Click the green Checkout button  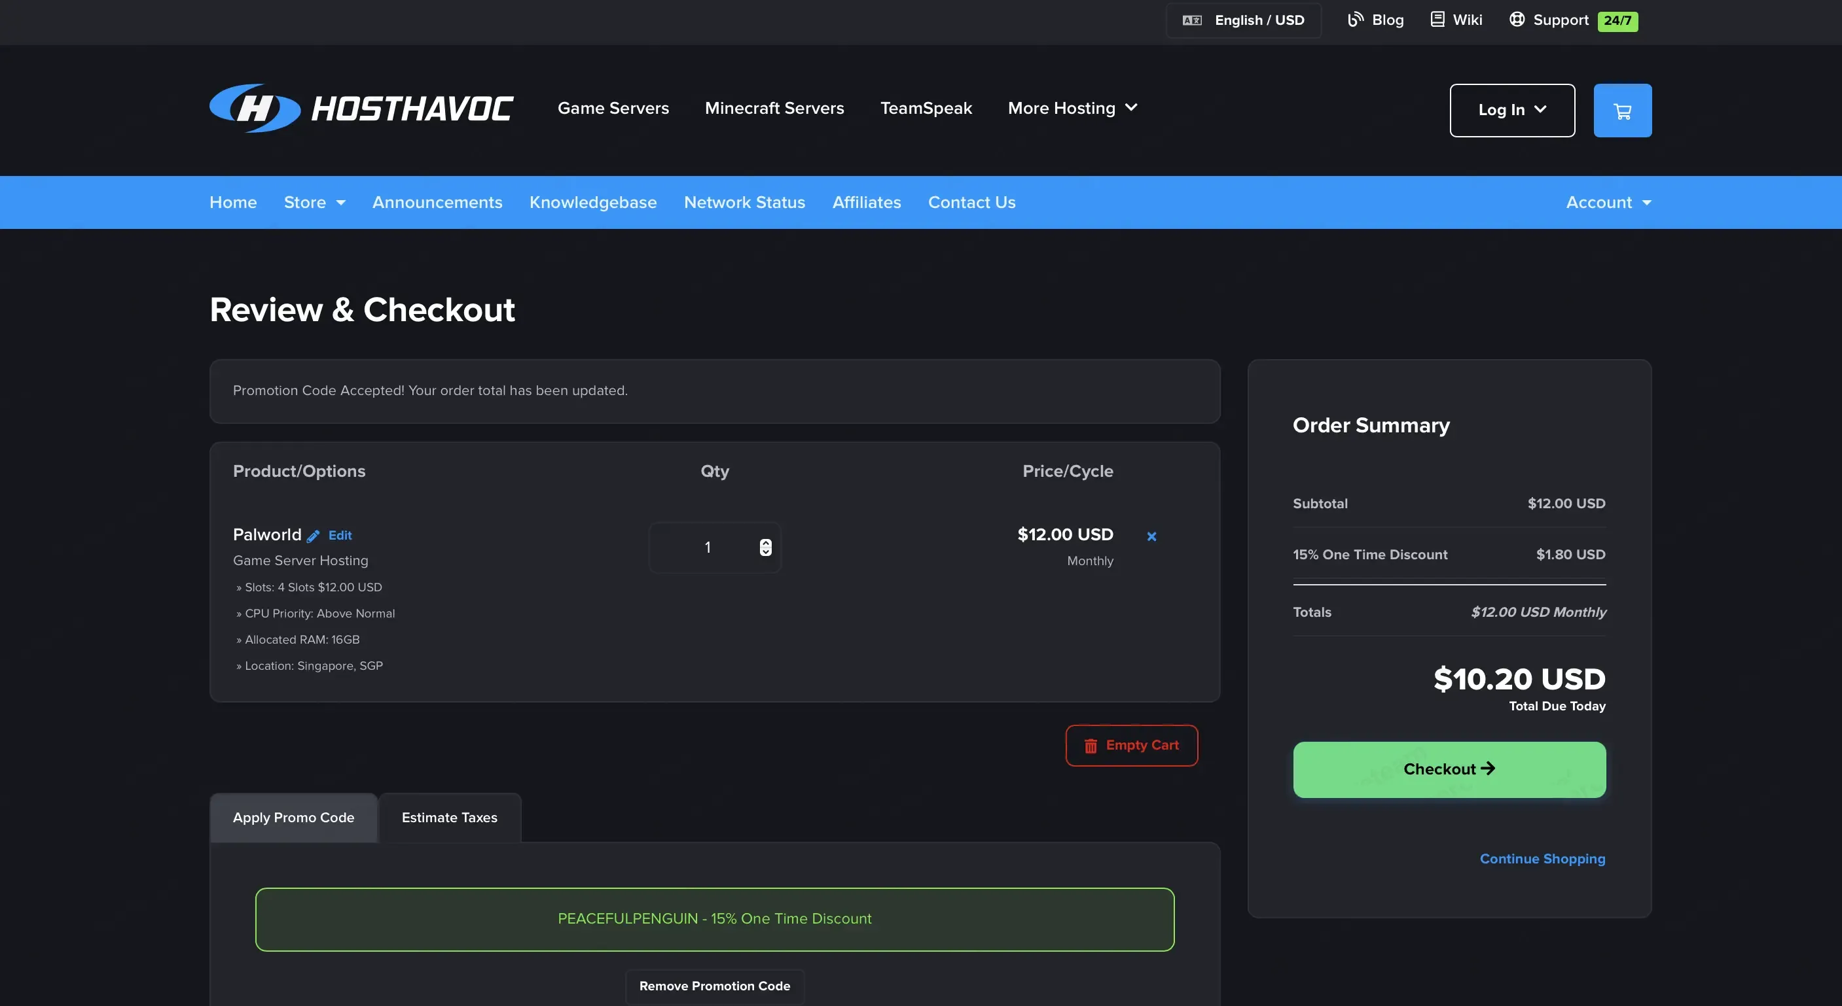[x=1449, y=769]
